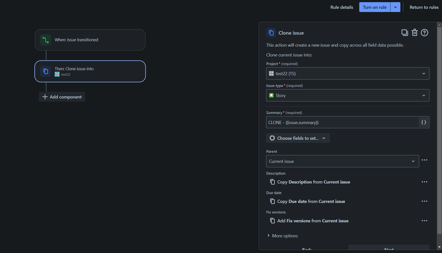Select Then: Clone issue into step
The height and width of the screenshot is (253, 442).
point(90,71)
